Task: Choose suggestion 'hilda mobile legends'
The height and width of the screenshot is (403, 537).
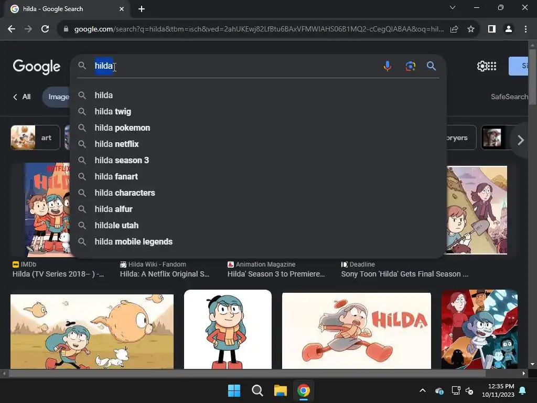Action: (x=258, y=241)
